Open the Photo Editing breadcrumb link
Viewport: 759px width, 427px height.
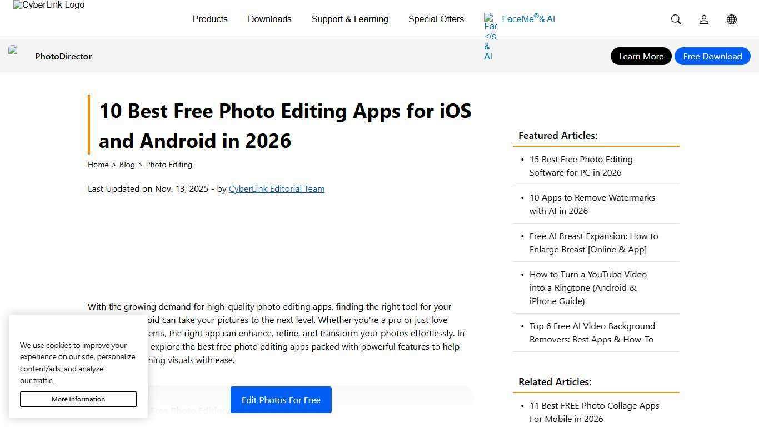169,165
